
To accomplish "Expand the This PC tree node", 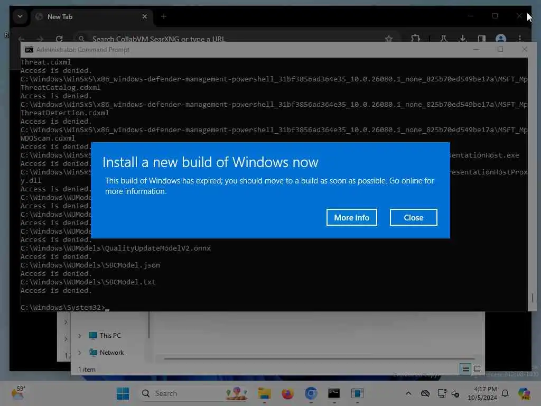I will click(80, 336).
